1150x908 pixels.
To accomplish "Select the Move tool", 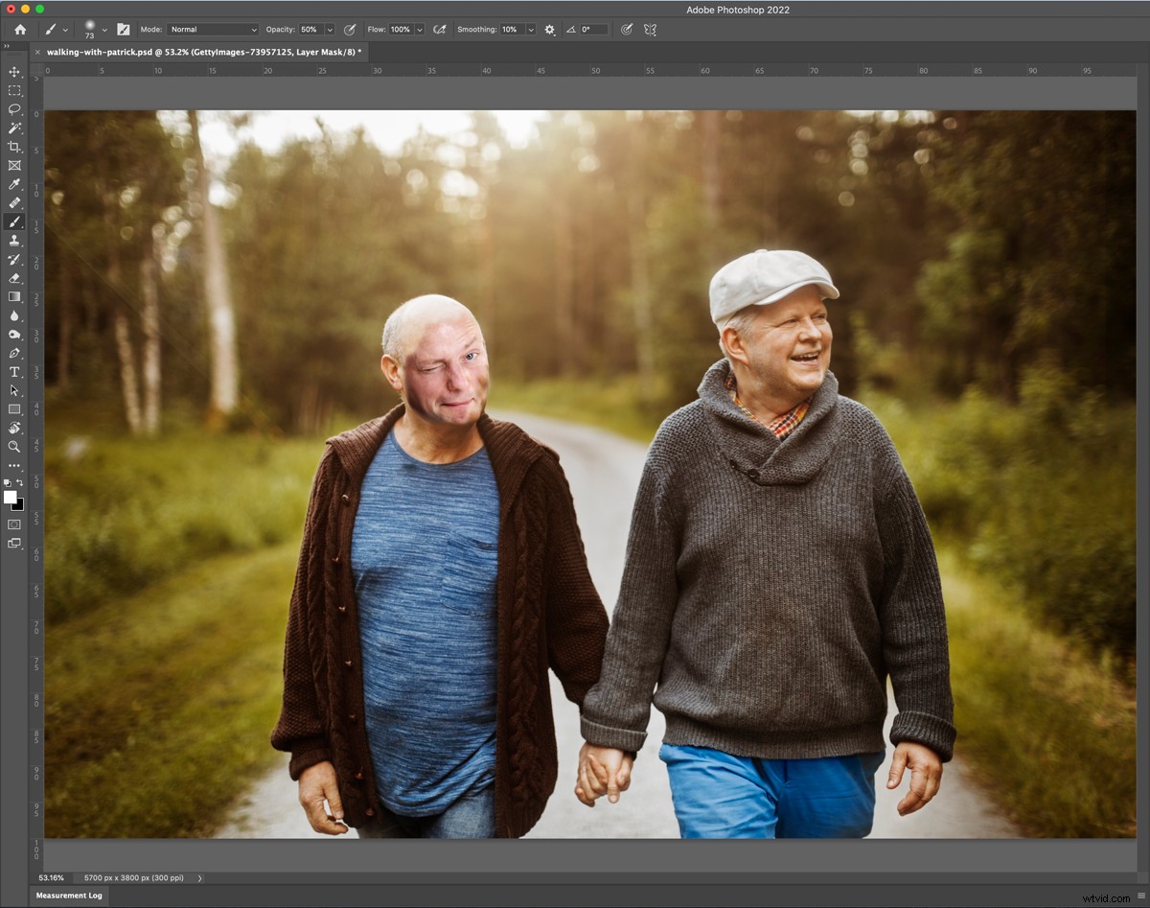I will click(x=14, y=72).
